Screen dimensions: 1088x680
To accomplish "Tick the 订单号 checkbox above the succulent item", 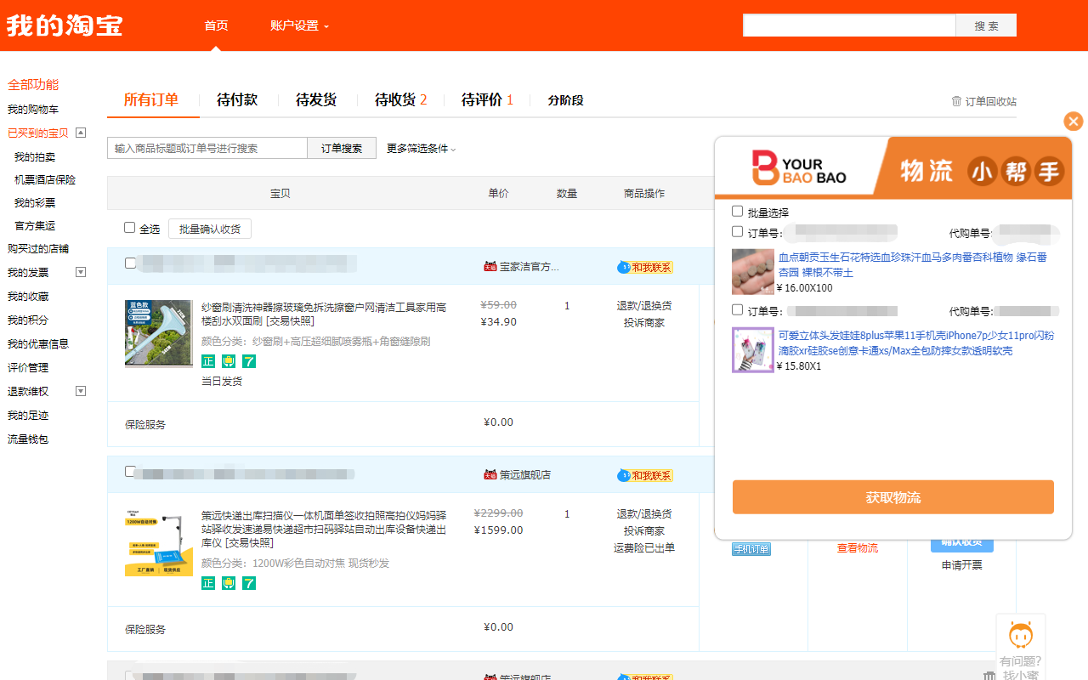I will point(737,231).
